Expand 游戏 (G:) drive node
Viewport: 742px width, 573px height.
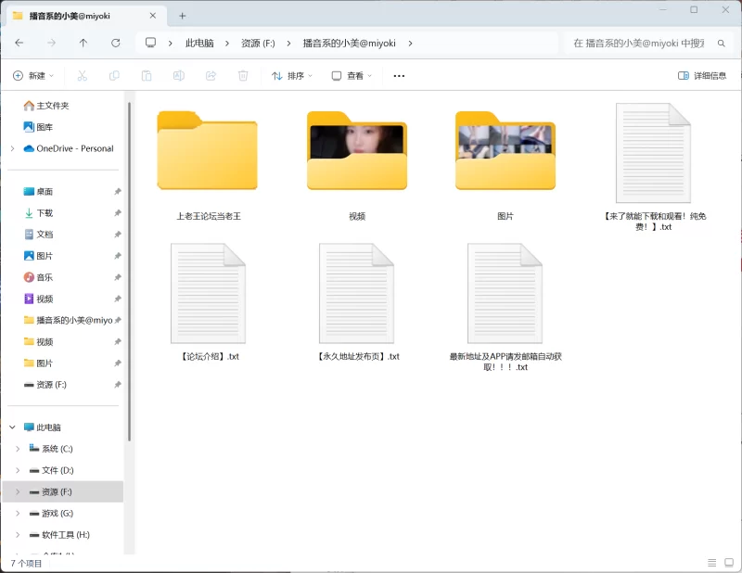[18, 514]
